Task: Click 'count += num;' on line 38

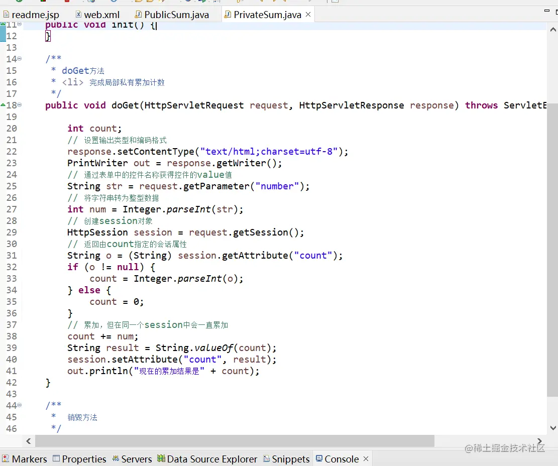Action: [103, 336]
